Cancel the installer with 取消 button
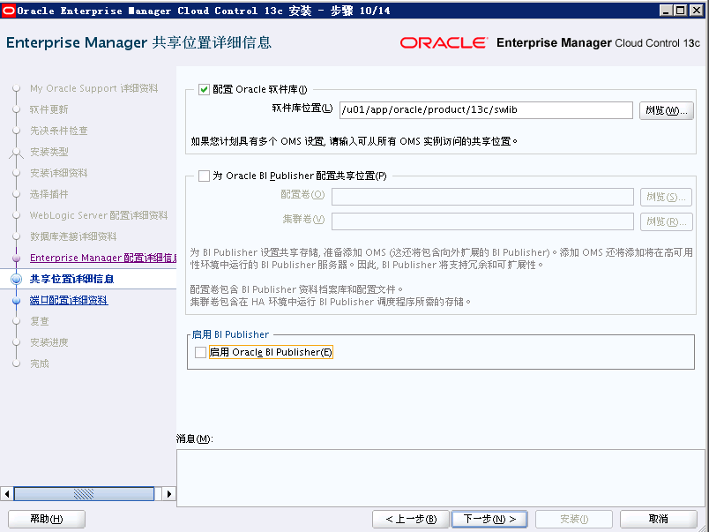 pyautogui.click(x=659, y=519)
